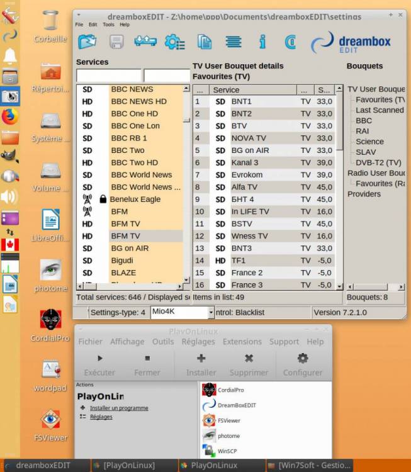411x472 pixels.
Task: Select the DVB-T2 (TV) bouquet
Action: coord(378,162)
